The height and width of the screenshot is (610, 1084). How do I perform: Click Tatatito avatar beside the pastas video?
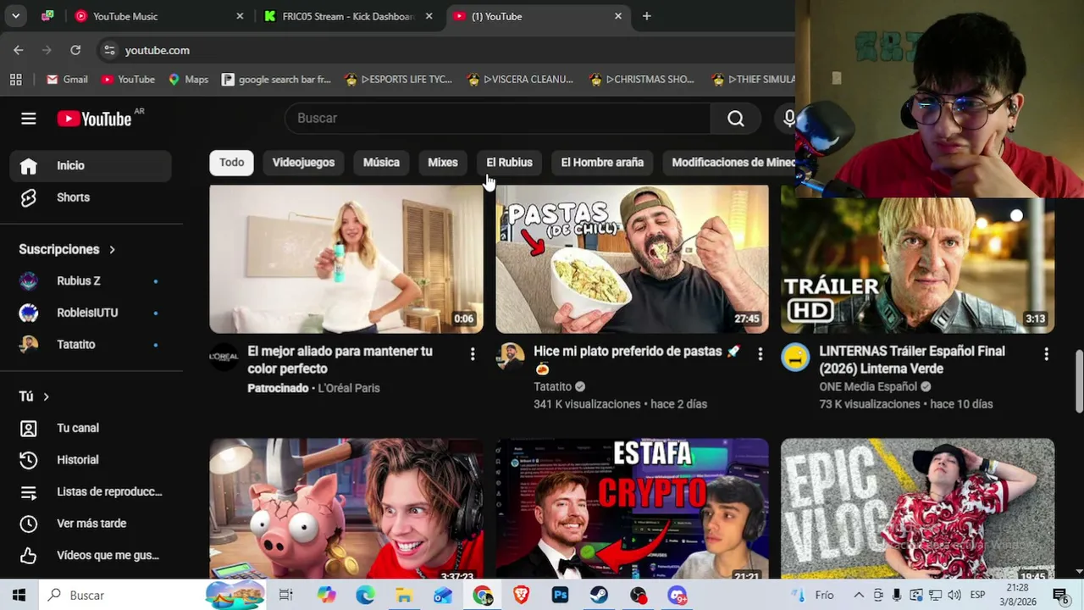click(x=510, y=358)
